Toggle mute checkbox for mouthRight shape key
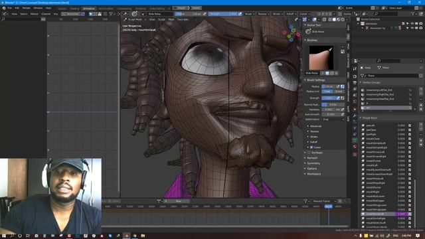The height and width of the screenshot is (239, 425). (410, 192)
